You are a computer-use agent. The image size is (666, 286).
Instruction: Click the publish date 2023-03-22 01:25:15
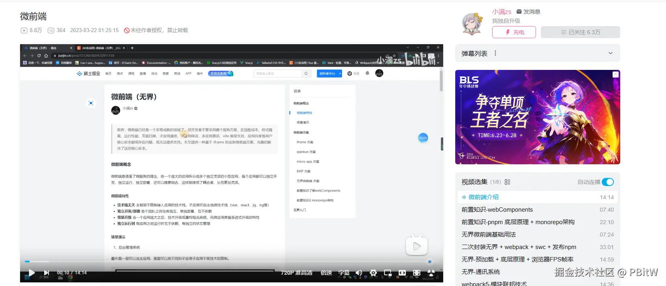(94, 30)
